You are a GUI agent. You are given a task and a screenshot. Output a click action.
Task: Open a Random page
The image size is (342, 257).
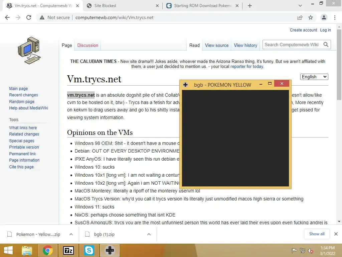point(22,102)
